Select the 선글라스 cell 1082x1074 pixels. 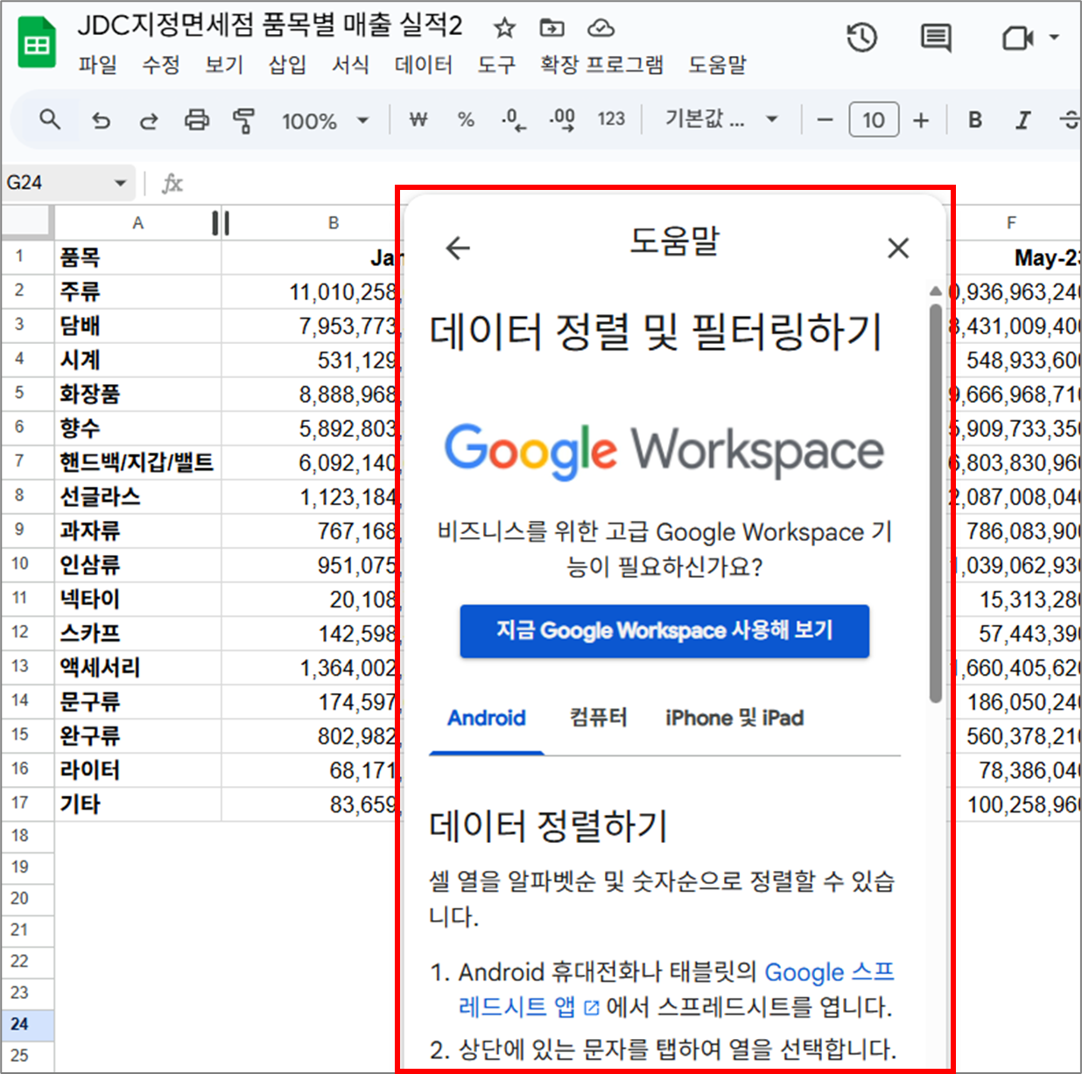(137, 496)
